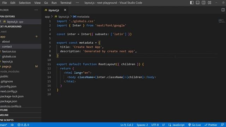Click the Ln 9, Col 2 status item
Screen dimensions: 226x127
point(127,125)
